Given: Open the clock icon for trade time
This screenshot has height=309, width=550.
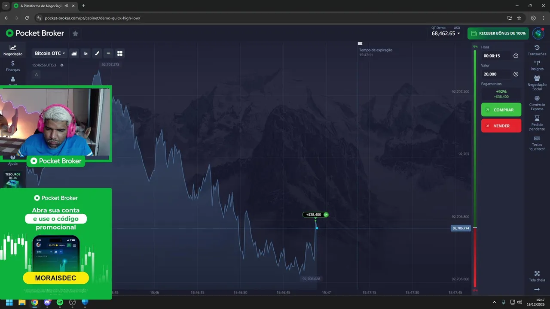Looking at the screenshot, I should coord(516,56).
